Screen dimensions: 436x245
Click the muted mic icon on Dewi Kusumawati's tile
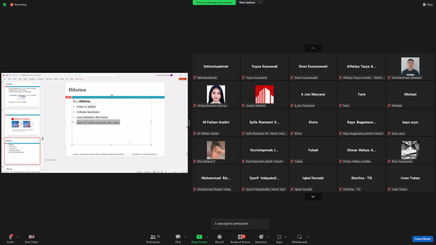pos(292,78)
